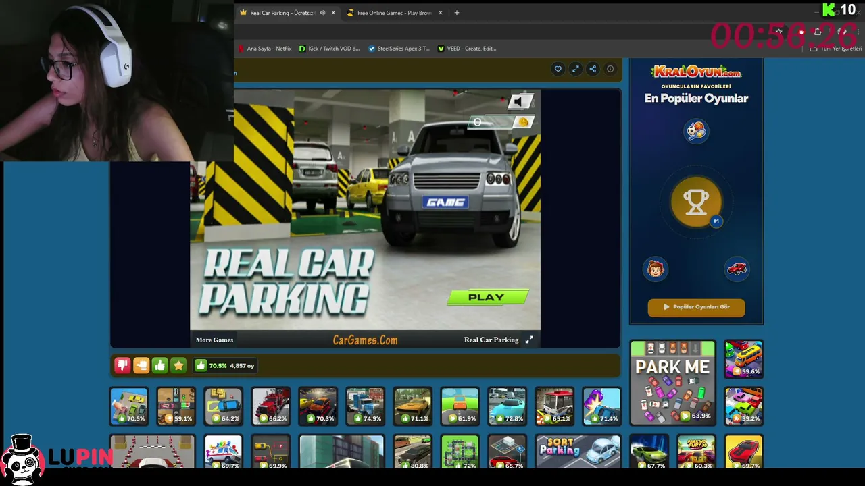Share the game using the share icon
865x486 pixels.
point(593,69)
